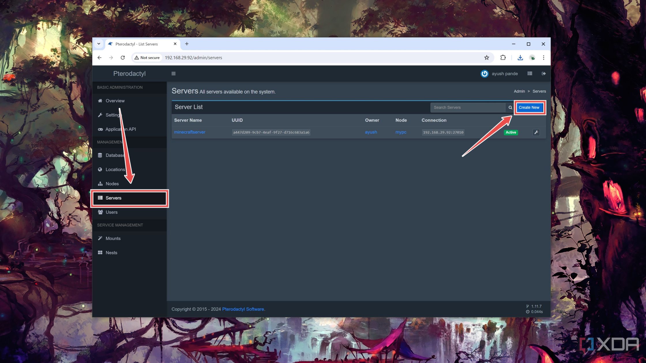This screenshot has width=646, height=363.
Task: Click the Connection column header
Action: (434, 120)
